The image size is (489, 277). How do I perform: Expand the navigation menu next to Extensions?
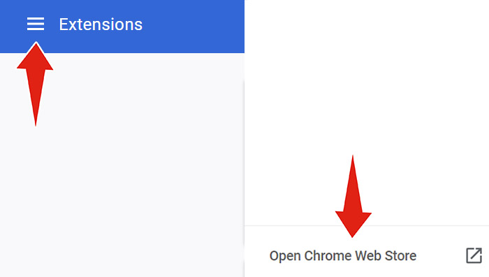click(x=36, y=24)
